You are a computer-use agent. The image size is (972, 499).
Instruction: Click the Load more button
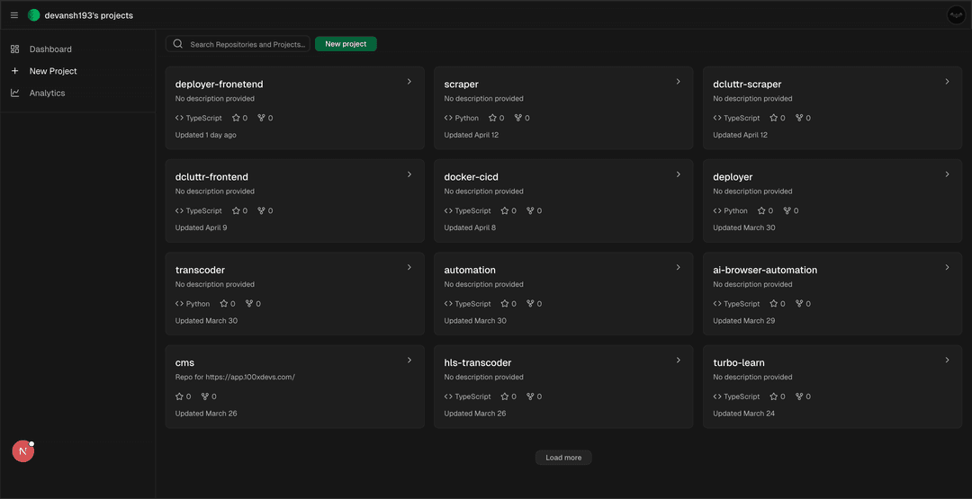[x=563, y=458]
